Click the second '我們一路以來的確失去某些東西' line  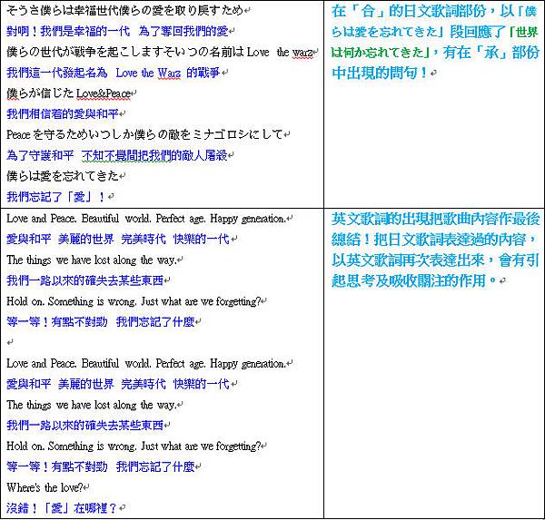(85, 426)
